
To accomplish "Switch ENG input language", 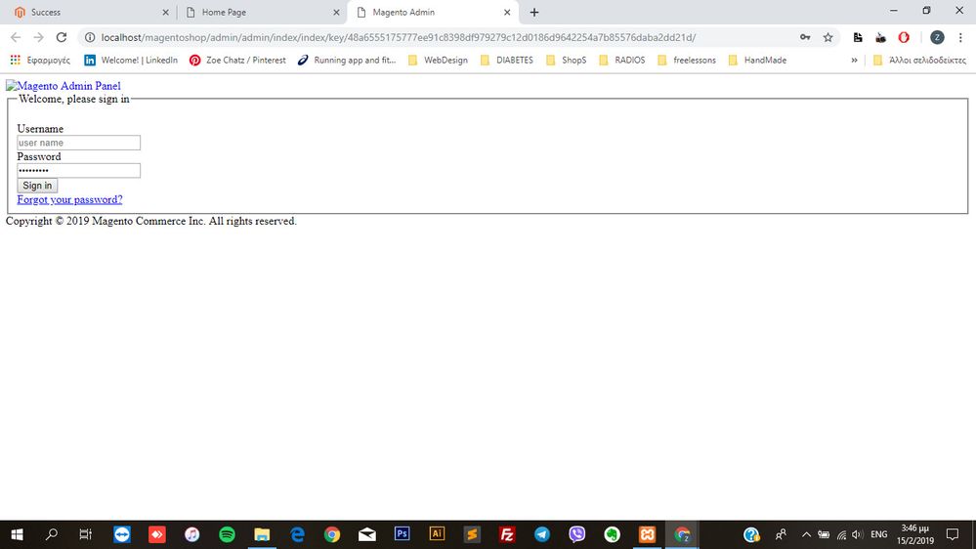I will click(879, 534).
